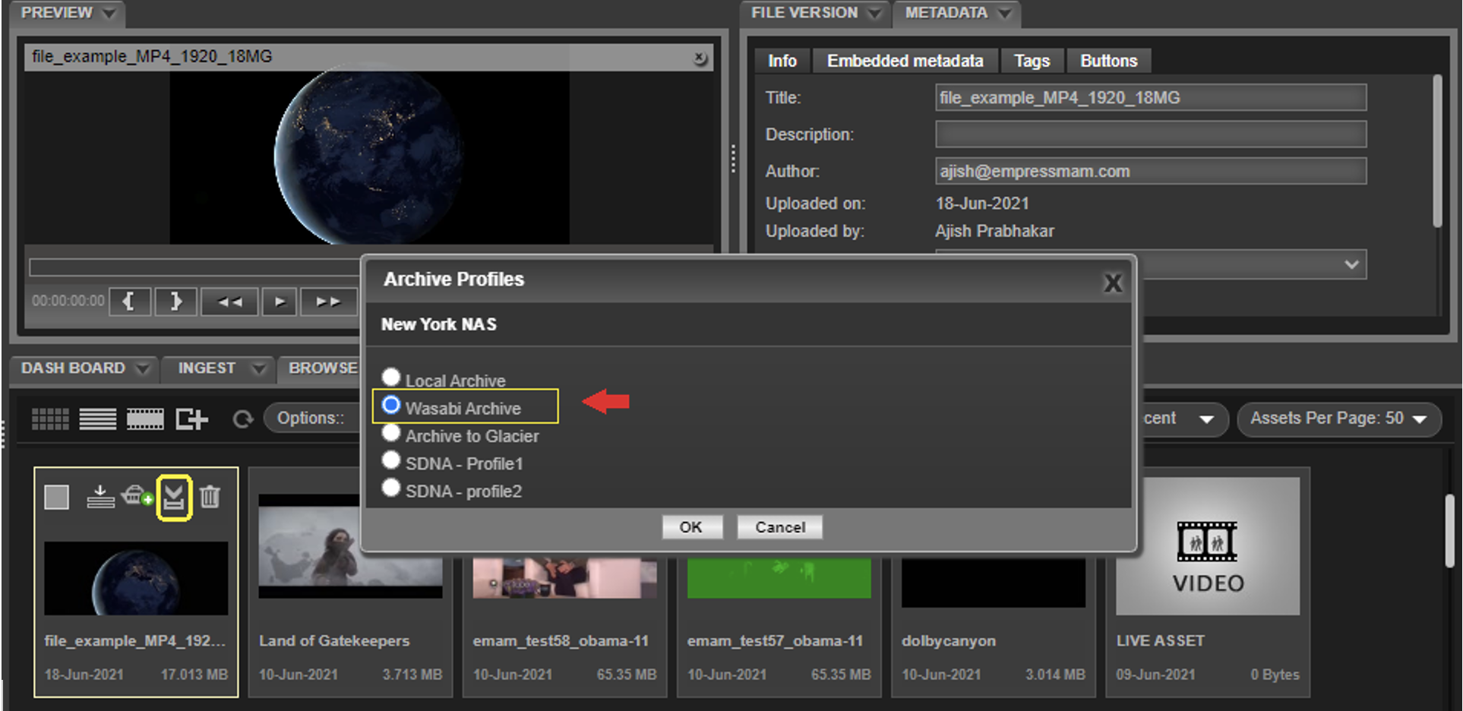Expand INGEST tab dropdown
The width and height of the screenshot is (1463, 711).
click(x=259, y=368)
